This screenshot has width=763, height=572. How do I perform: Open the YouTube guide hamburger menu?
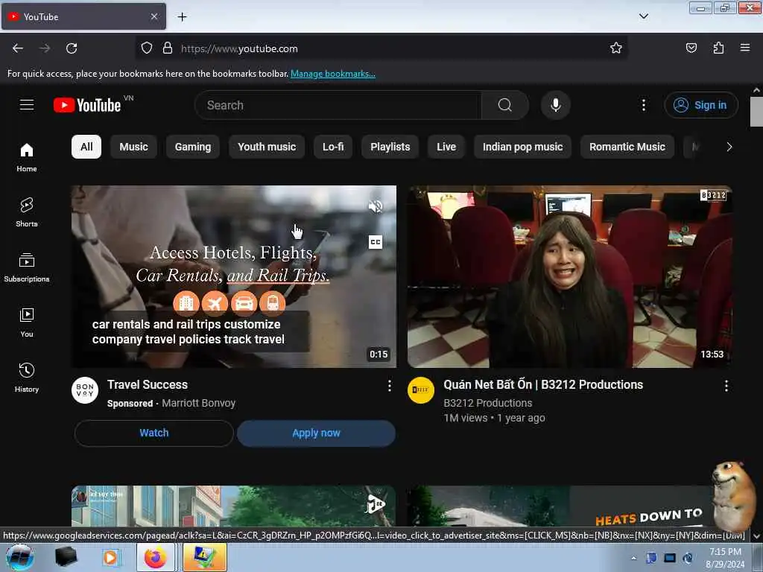pyautogui.click(x=27, y=105)
